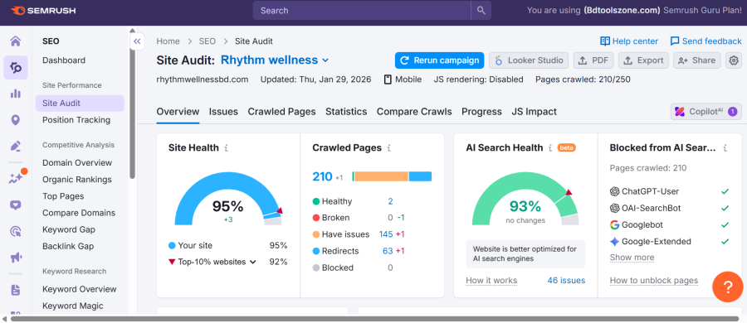Open the Healthy pages count 2

click(x=390, y=201)
